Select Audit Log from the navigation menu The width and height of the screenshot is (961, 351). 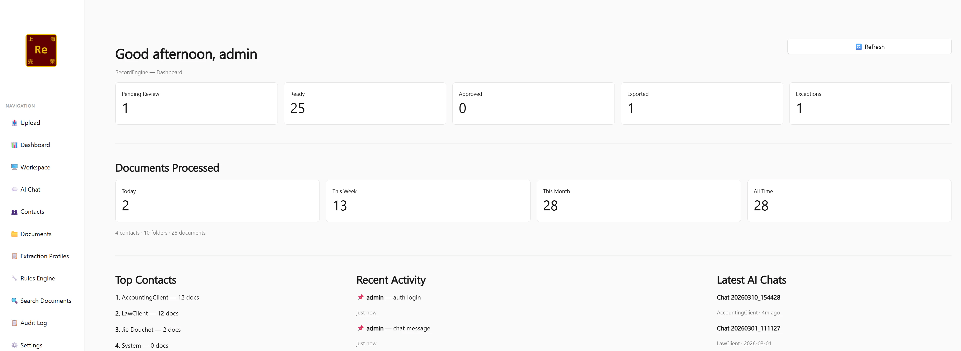(33, 323)
